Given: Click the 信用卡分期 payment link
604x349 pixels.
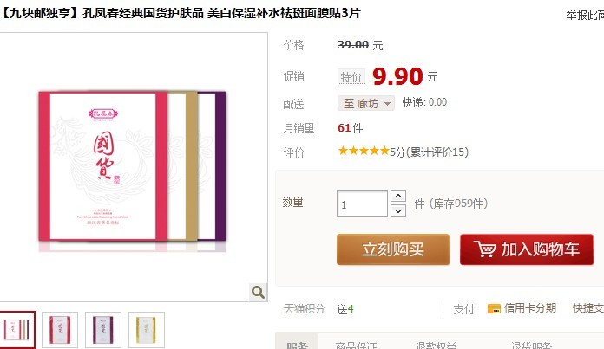Looking at the screenshot, I should [x=530, y=308].
